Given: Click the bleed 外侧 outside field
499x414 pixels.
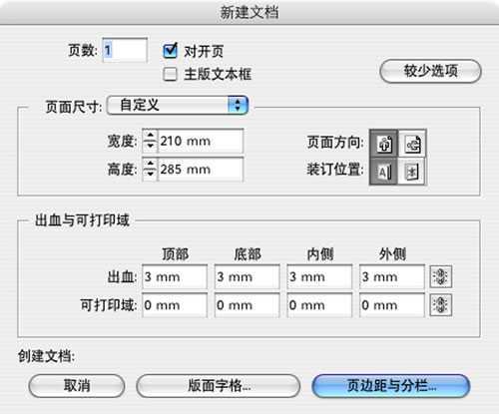Looking at the screenshot, I should [392, 276].
